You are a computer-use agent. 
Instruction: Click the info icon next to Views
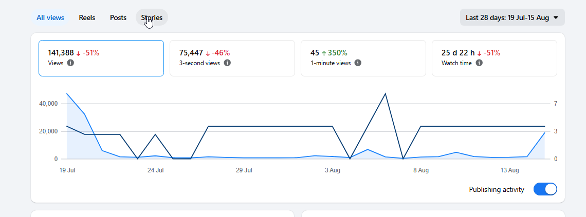click(x=70, y=63)
